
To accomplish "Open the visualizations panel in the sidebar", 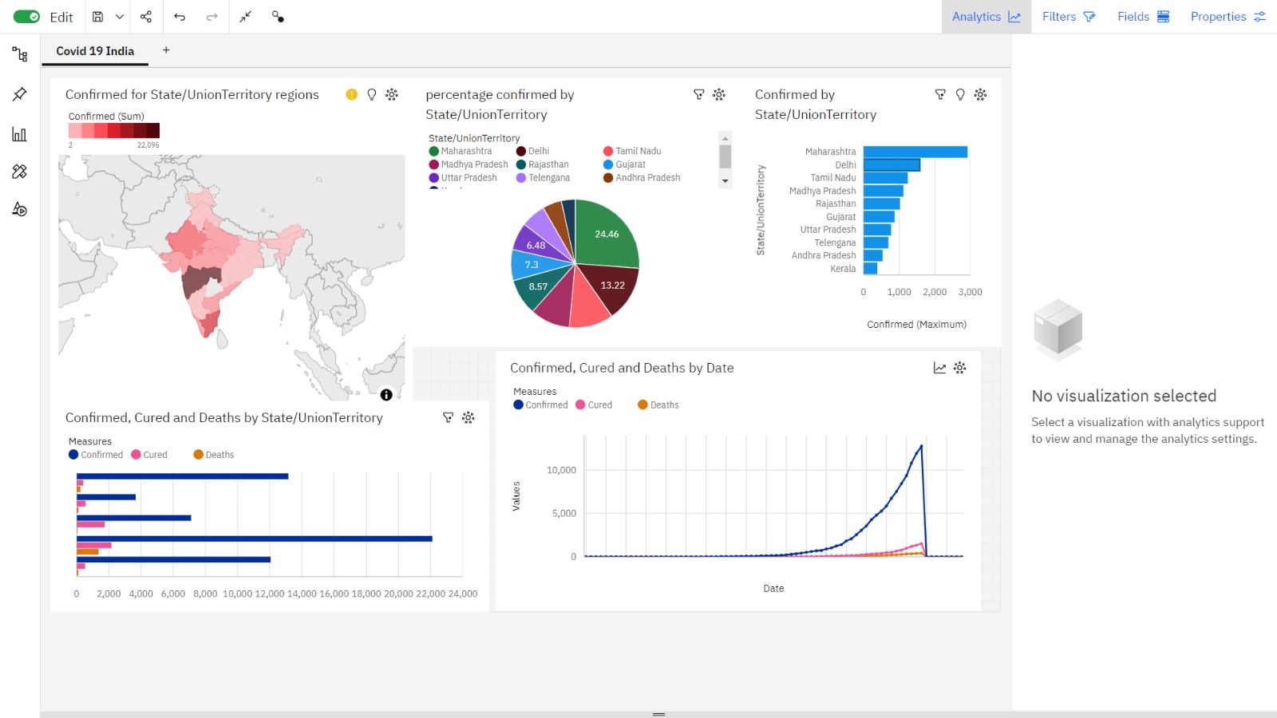I will [18, 134].
